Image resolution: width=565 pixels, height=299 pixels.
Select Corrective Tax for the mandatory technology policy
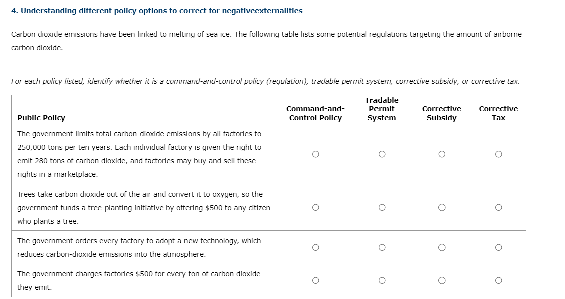[x=498, y=246]
